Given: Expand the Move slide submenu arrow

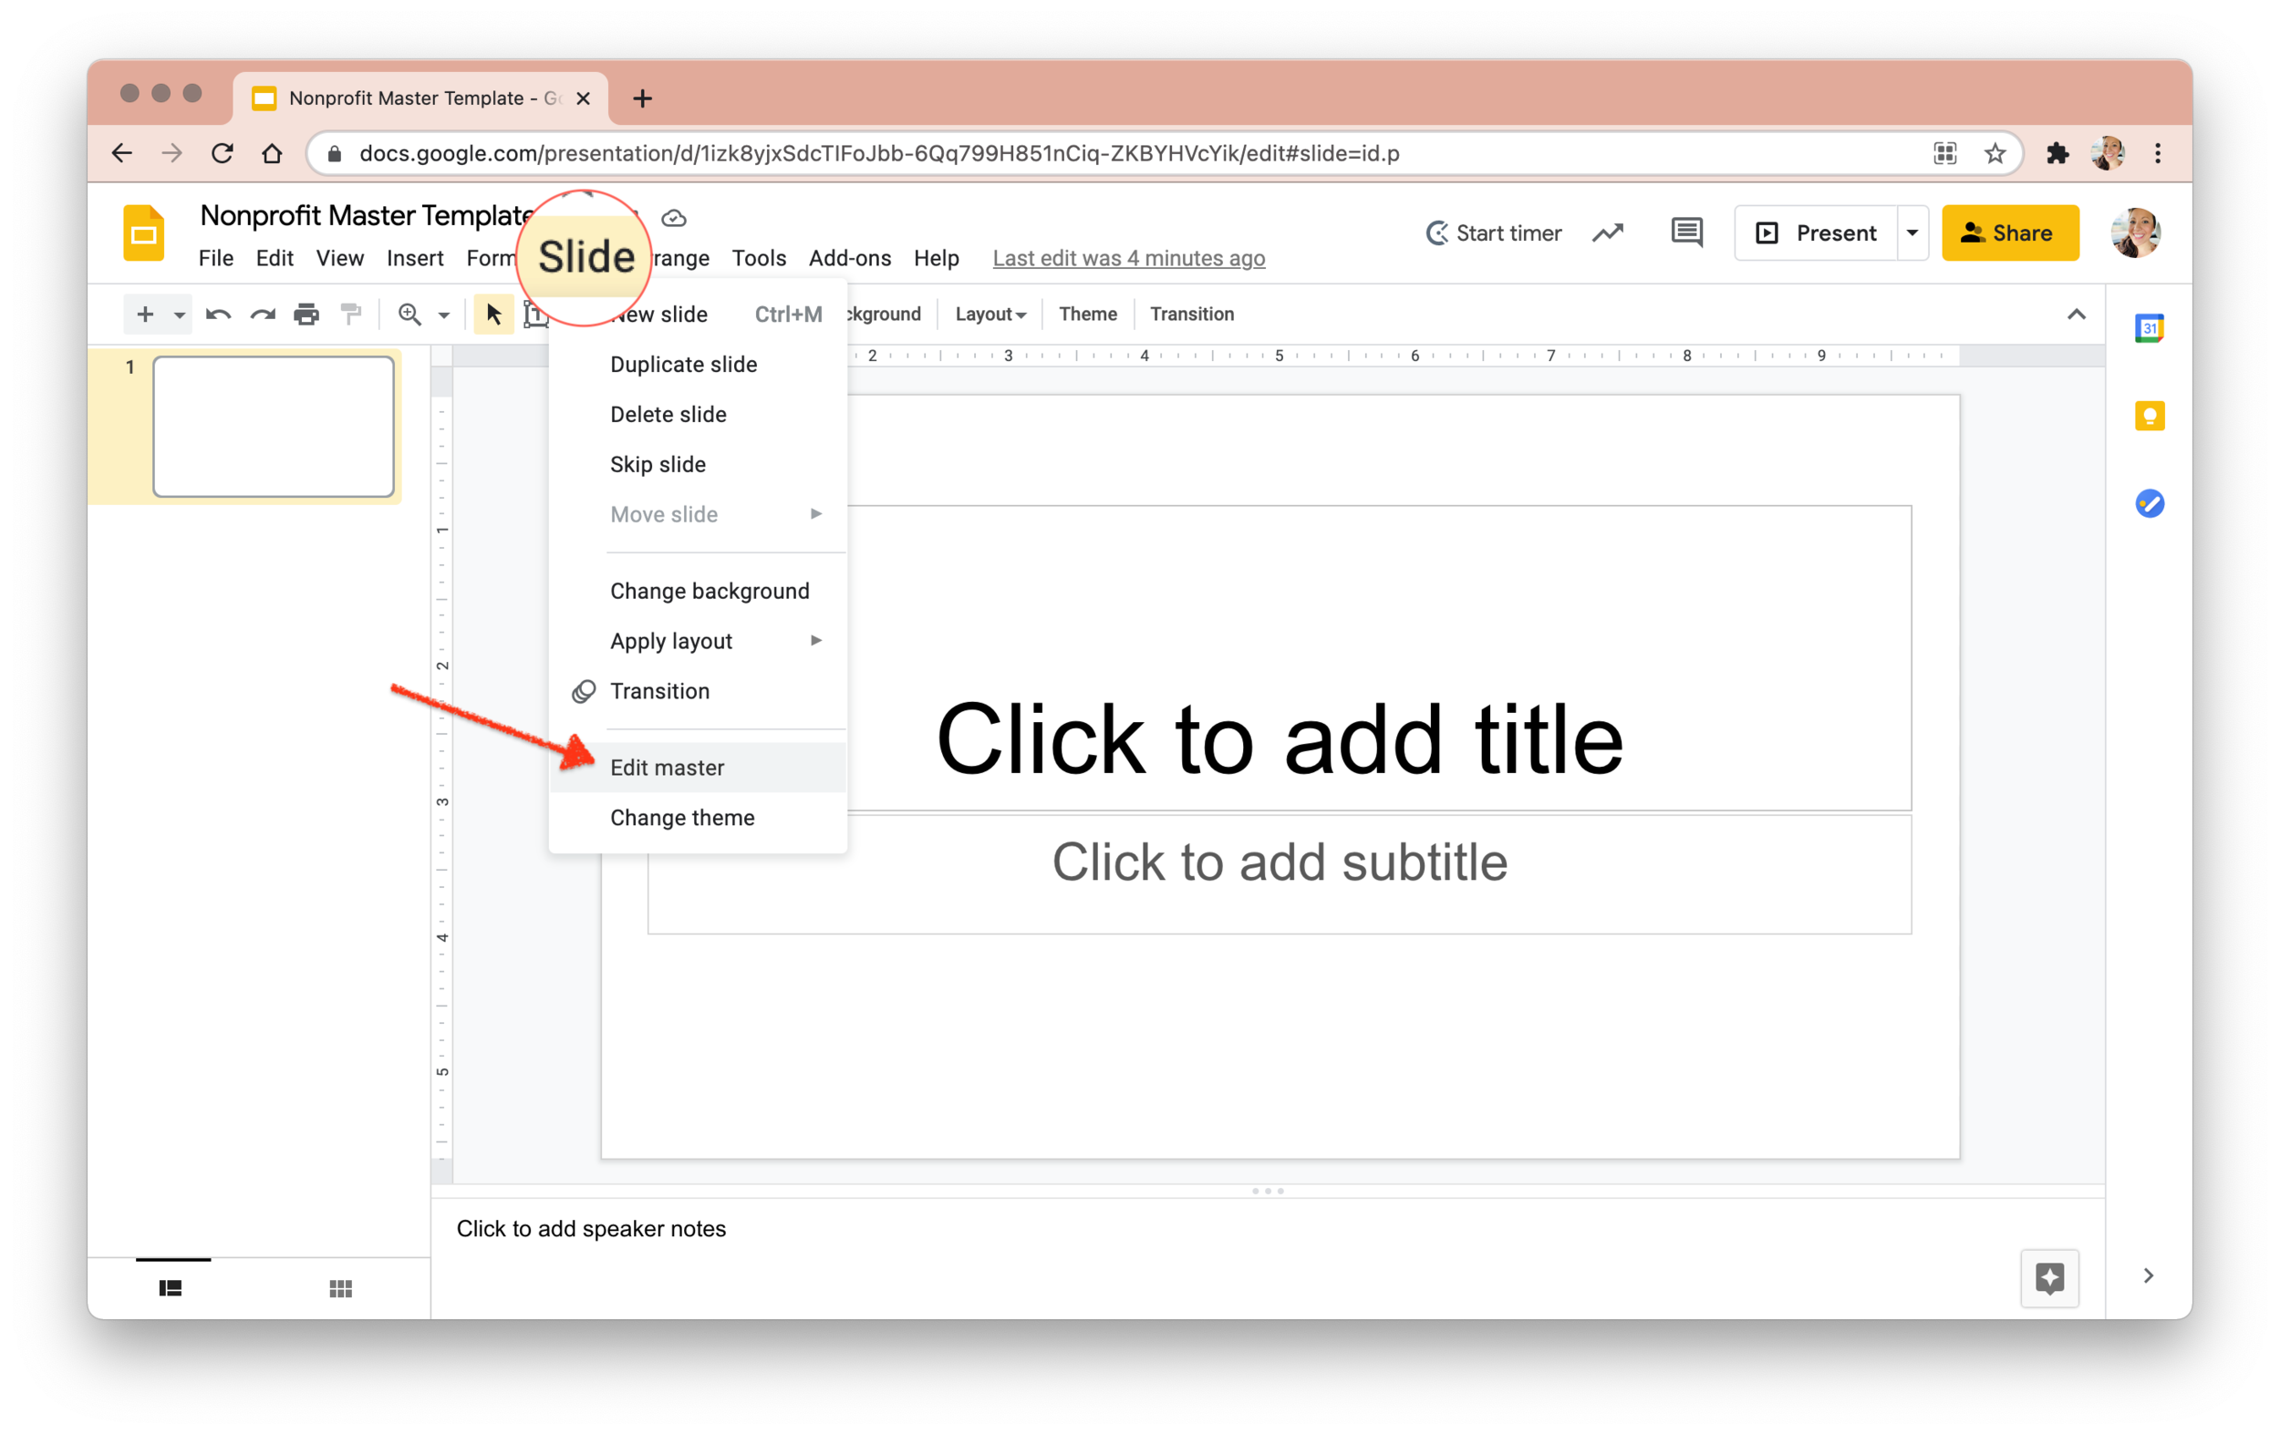Looking at the screenshot, I should point(815,514).
